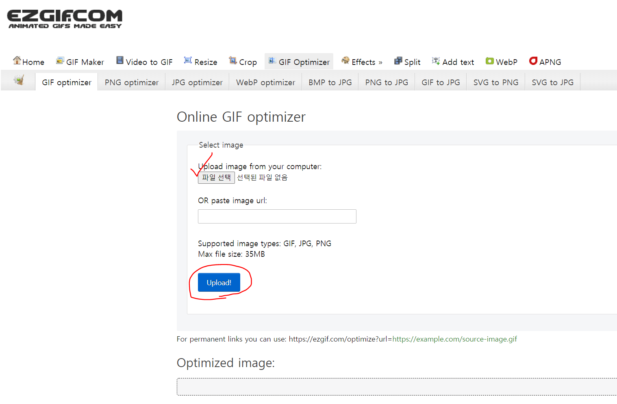This screenshot has width=617, height=404.
Task: Switch to WebP optimizer tab
Action: 265,82
